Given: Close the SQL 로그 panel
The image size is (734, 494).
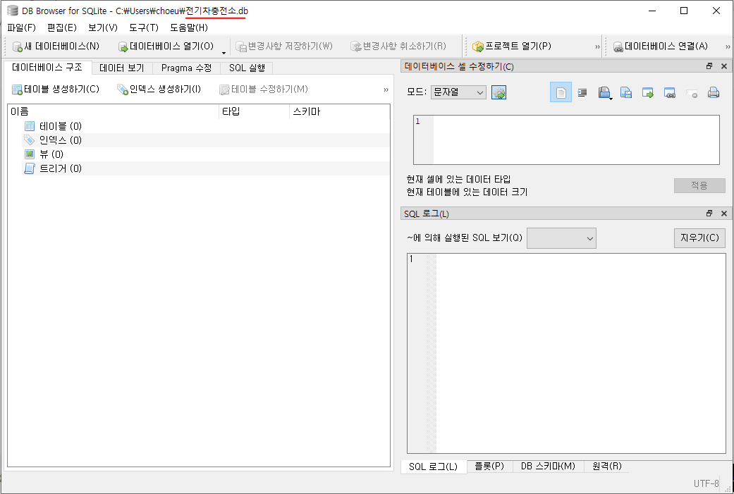Looking at the screenshot, I should click(x=724, y=214).
